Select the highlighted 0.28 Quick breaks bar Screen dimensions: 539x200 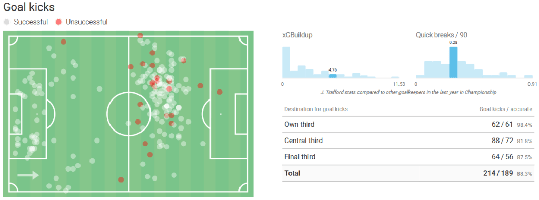(453, 63)
